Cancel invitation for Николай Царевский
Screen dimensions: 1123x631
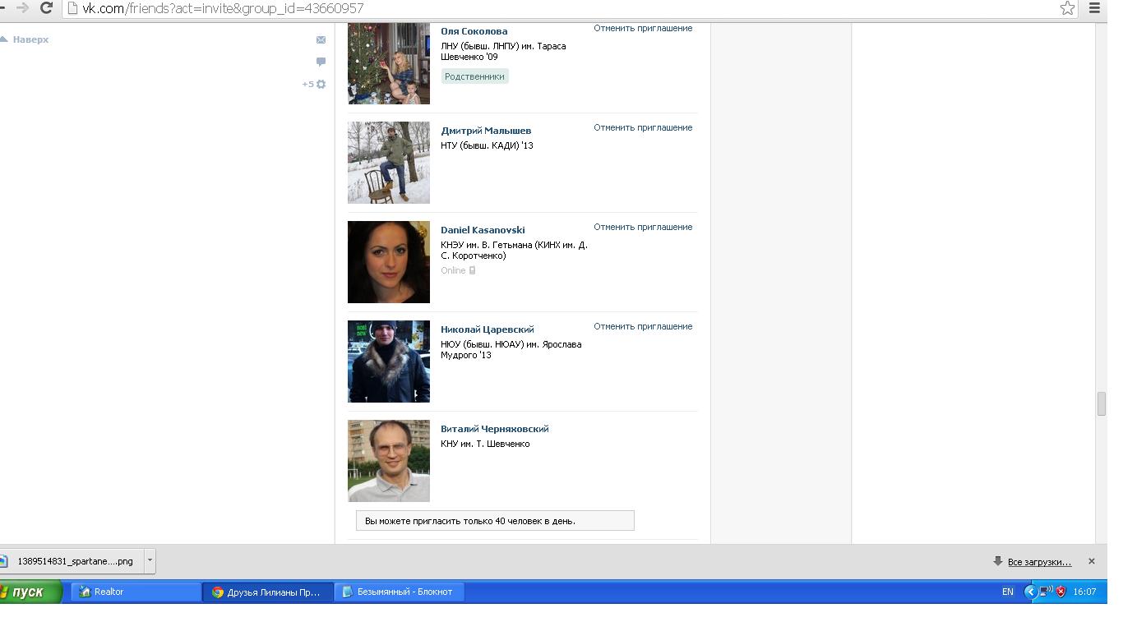pyautogui.click(x=643, y=326)
